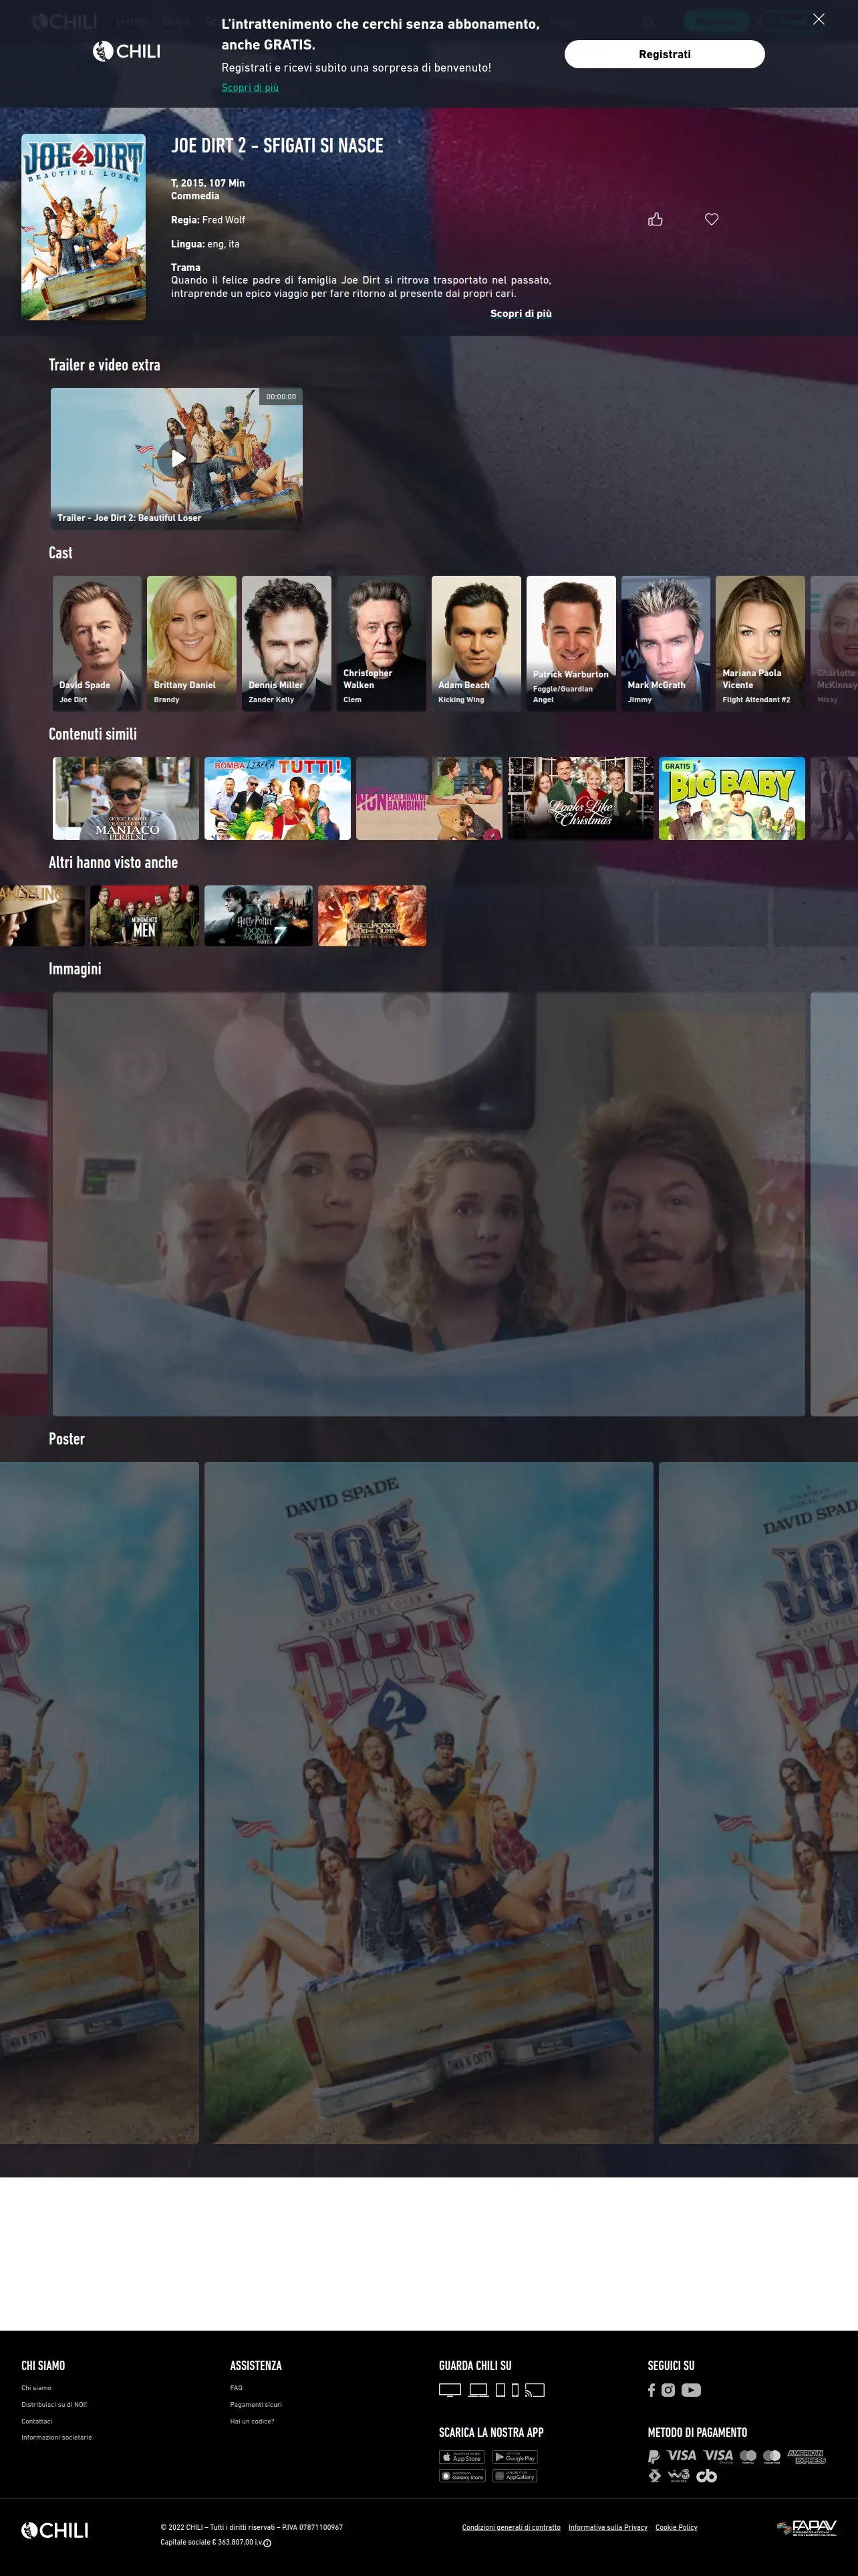Close the registration promo banner
The width and height of the screenshot is (858, 2576).
click(818, 19)
